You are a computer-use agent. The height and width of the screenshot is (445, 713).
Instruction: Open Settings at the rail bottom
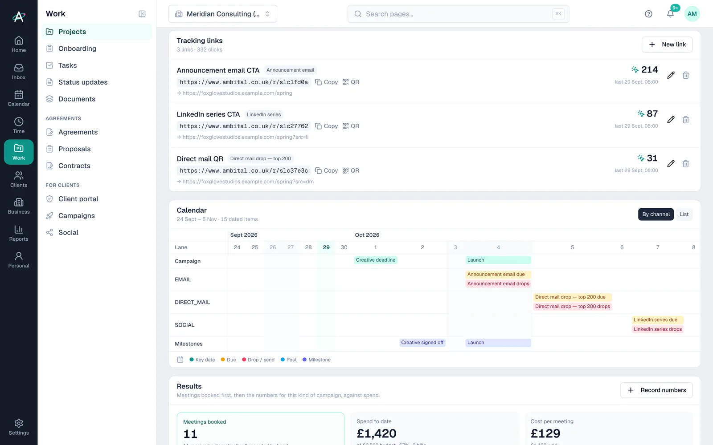[19, 427]
